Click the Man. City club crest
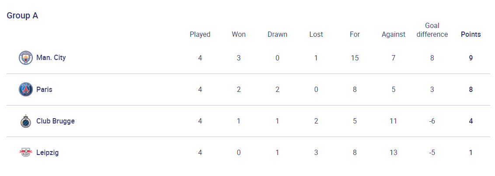 tap(25, 58)
